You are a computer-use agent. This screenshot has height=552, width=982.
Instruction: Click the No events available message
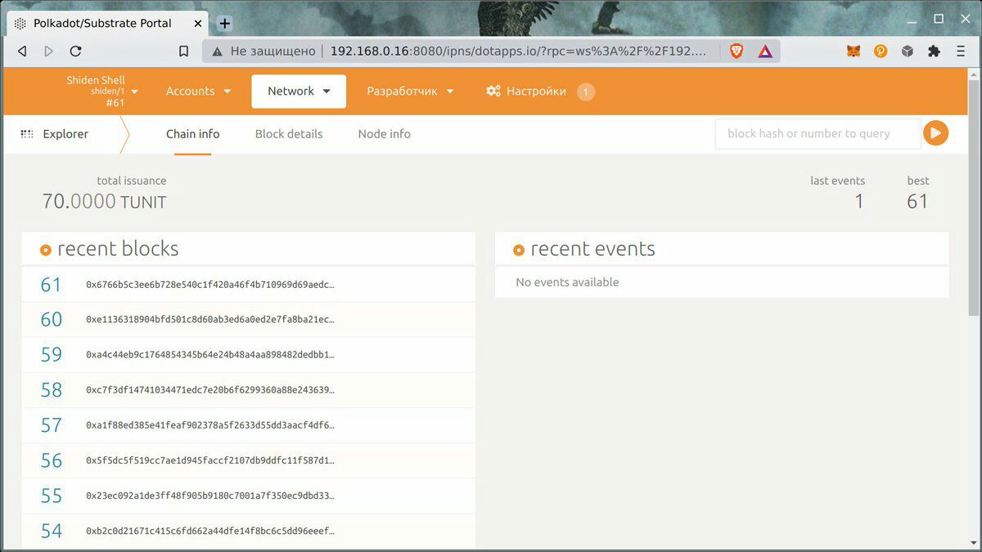[567, 282]
